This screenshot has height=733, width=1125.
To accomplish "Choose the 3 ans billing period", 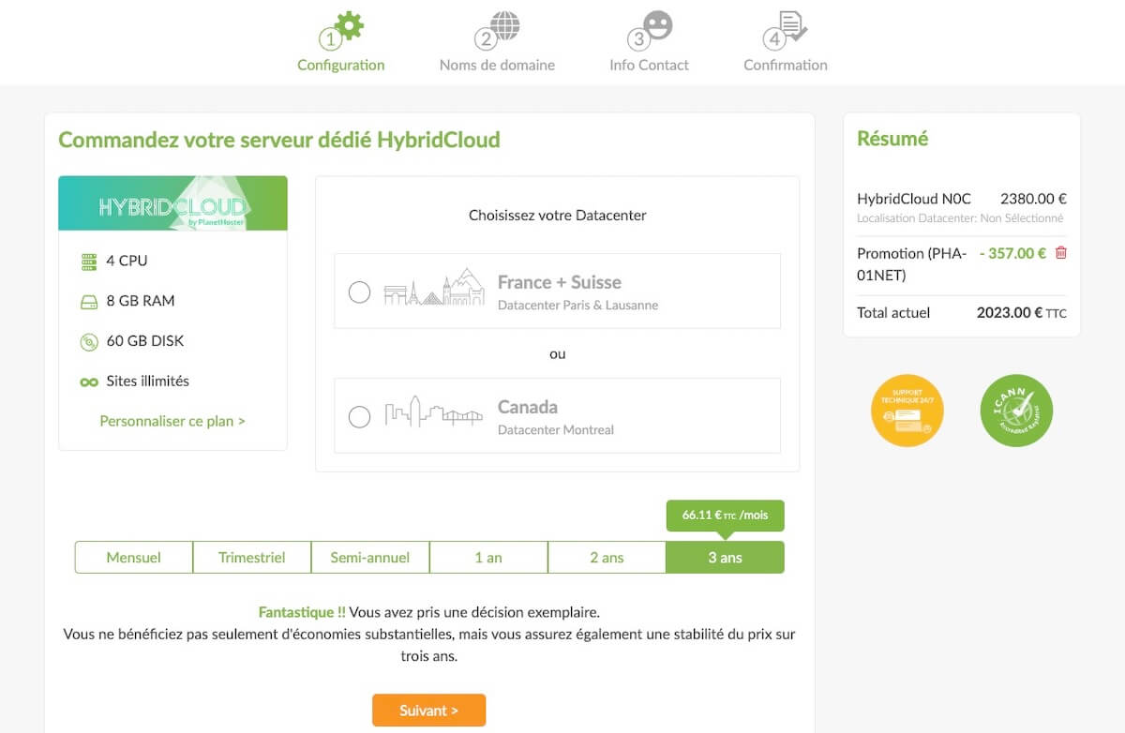I will coord(725,557).
